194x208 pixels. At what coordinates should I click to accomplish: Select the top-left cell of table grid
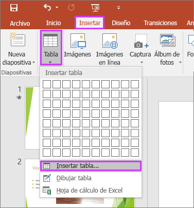pyautogui.click(x=47, y=84)
